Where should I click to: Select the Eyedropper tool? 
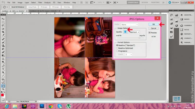[x=3, y=36]
